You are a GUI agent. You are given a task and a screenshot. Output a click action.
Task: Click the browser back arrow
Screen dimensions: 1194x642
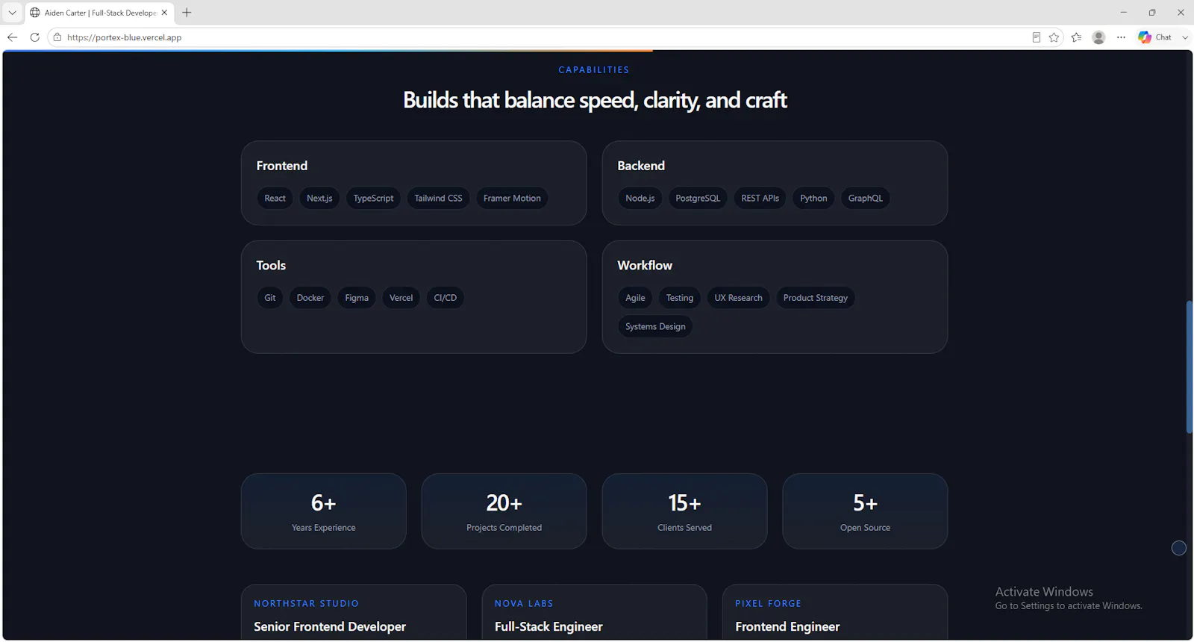[12, 37]
